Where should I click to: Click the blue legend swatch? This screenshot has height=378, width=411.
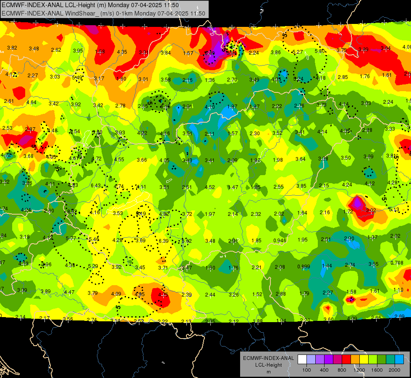pyautogui.click(x=399, y=360)
